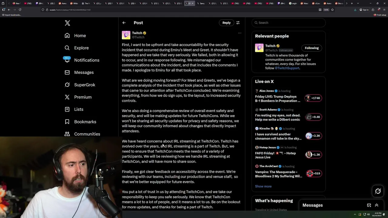Viewport: 388px width, 218px height.
Task: Join Alex Jones space via +174K badge
Action: click(x=313, y=98)
